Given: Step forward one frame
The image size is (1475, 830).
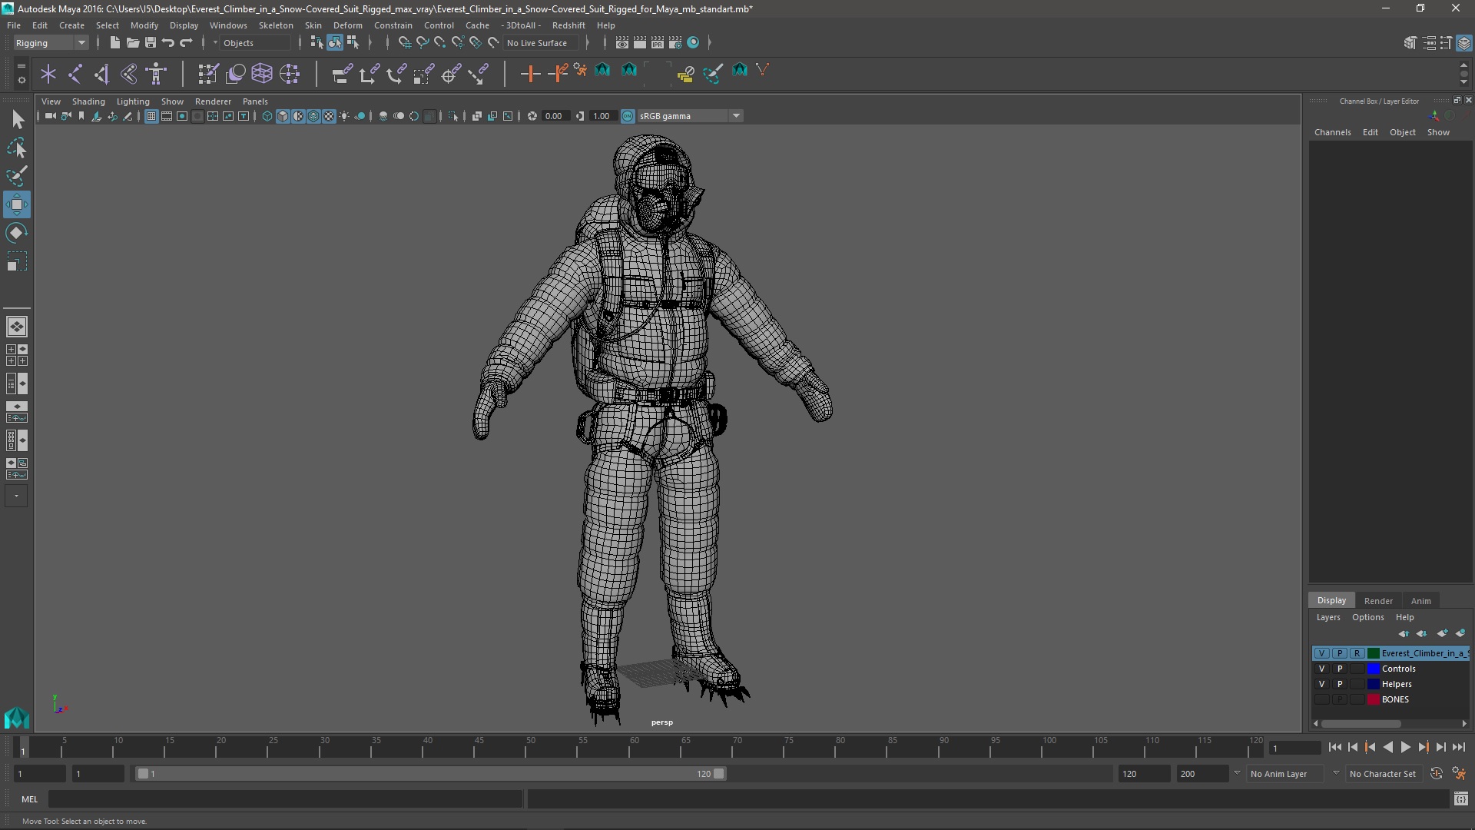Looking at the screenshot, I should point(1440,747).
